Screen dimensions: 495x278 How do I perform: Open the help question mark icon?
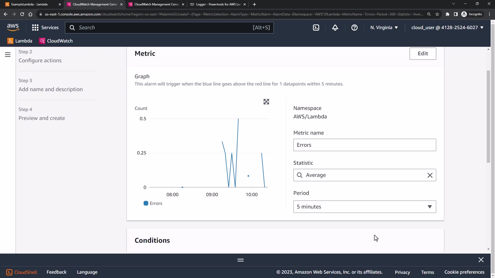pyautogui.click(x=354, y=28)
